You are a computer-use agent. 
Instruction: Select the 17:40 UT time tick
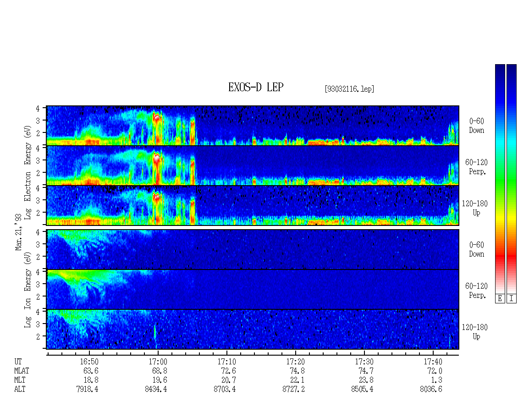tap(433, 362)
